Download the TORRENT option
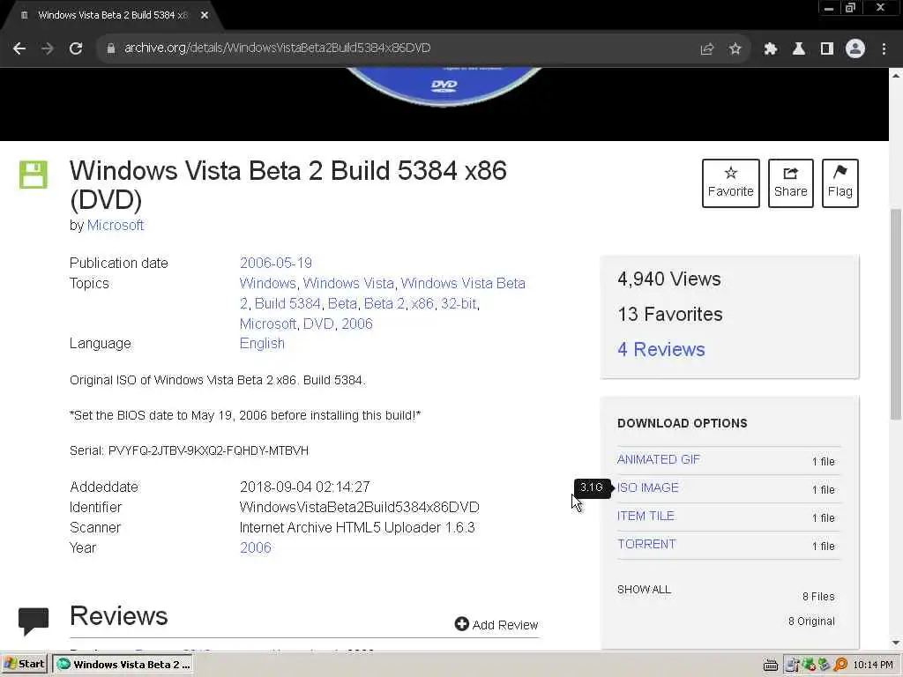 pos(646,544)
